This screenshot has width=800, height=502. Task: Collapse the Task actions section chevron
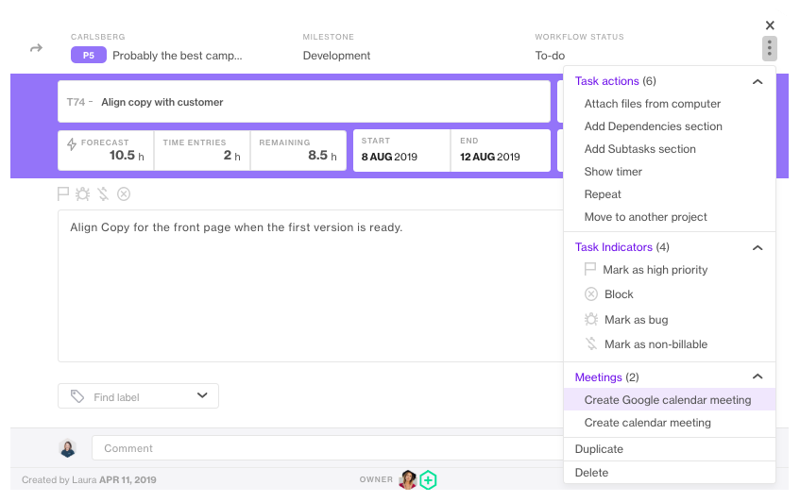tap(757, 81)
